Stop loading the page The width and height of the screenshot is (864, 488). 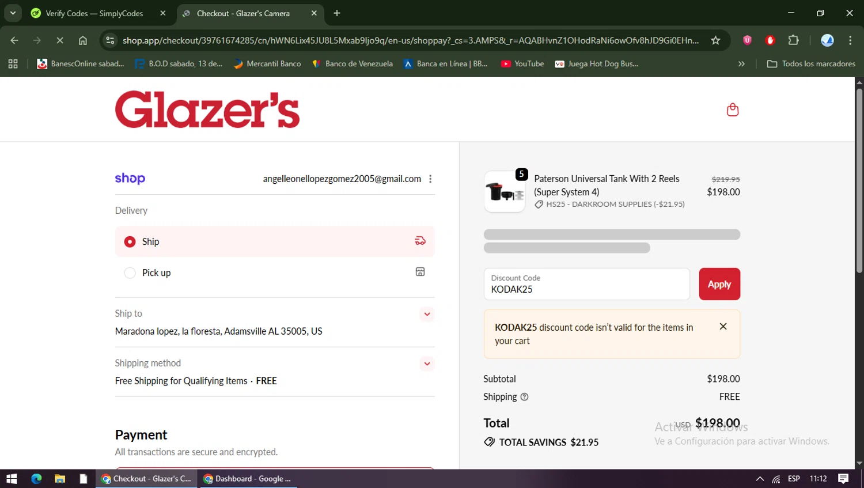pyautogui.click(x=60, y=40)
